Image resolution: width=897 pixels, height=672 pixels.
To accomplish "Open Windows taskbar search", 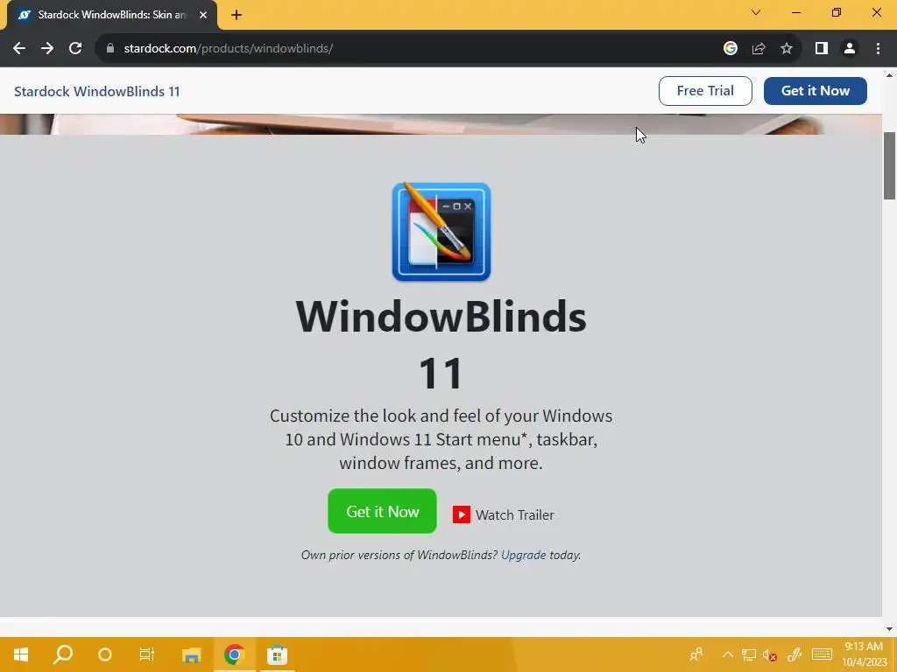I will (63, 654).
